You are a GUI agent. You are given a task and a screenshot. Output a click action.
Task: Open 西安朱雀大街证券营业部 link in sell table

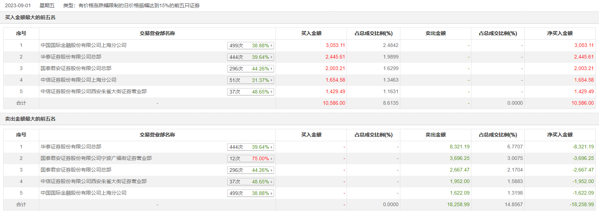click(x=93, y=181)
